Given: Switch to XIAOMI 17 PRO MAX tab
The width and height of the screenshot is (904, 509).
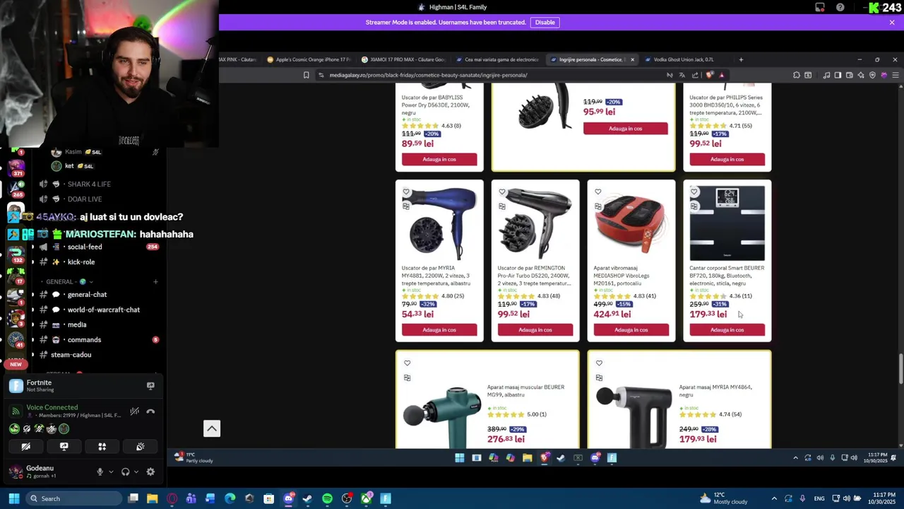Looking at the screenshot, I should 403,59.
